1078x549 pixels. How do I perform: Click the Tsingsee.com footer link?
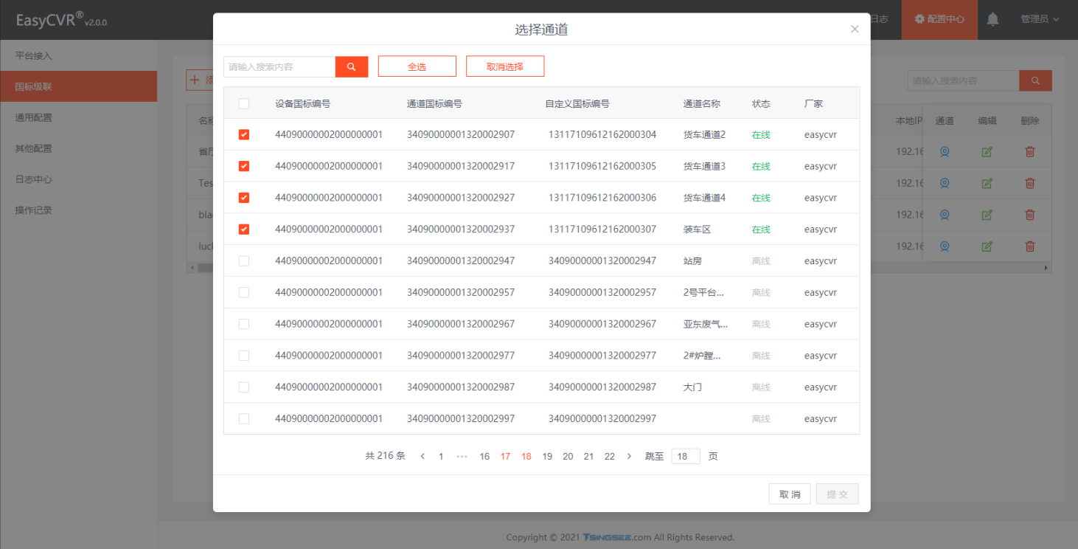click(616, 537)
